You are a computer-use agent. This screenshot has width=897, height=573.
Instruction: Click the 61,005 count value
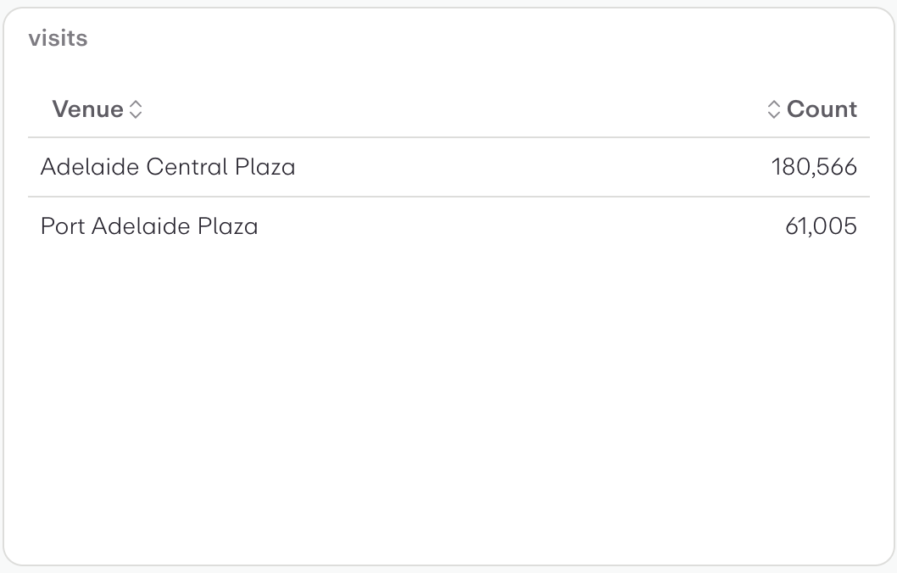point(821,226)
